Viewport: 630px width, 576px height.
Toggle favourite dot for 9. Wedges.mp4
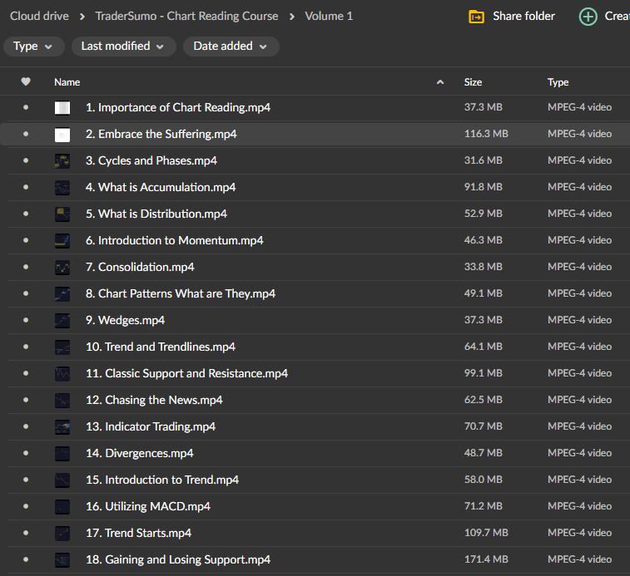(x=26, y=320)
